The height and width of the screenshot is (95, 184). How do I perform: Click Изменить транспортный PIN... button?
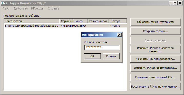[x=156, y=77]
